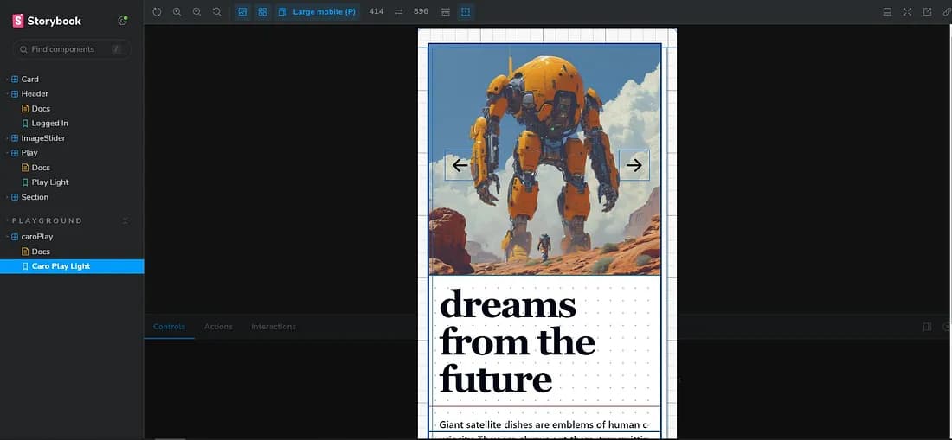Click the Find components search box

(x=71, y=49)
